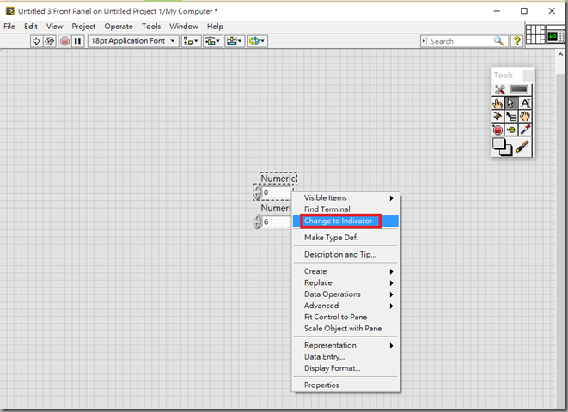Open the View menu
568x412 pixels.
click(54, 27)
